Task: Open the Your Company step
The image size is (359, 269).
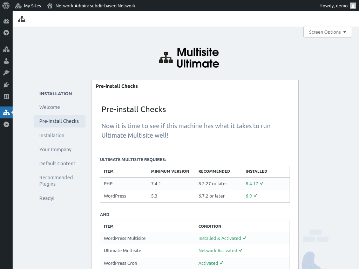Action: pos(55,150)
